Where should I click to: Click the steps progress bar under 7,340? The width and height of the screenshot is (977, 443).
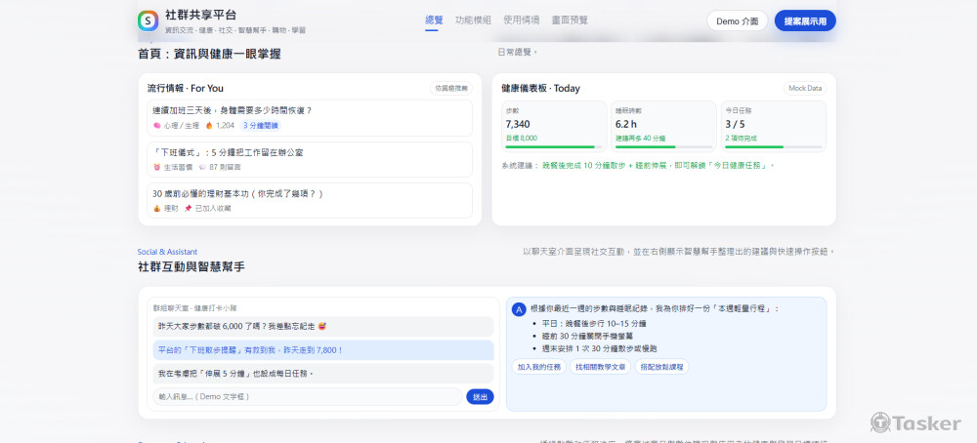click(554, 147)
